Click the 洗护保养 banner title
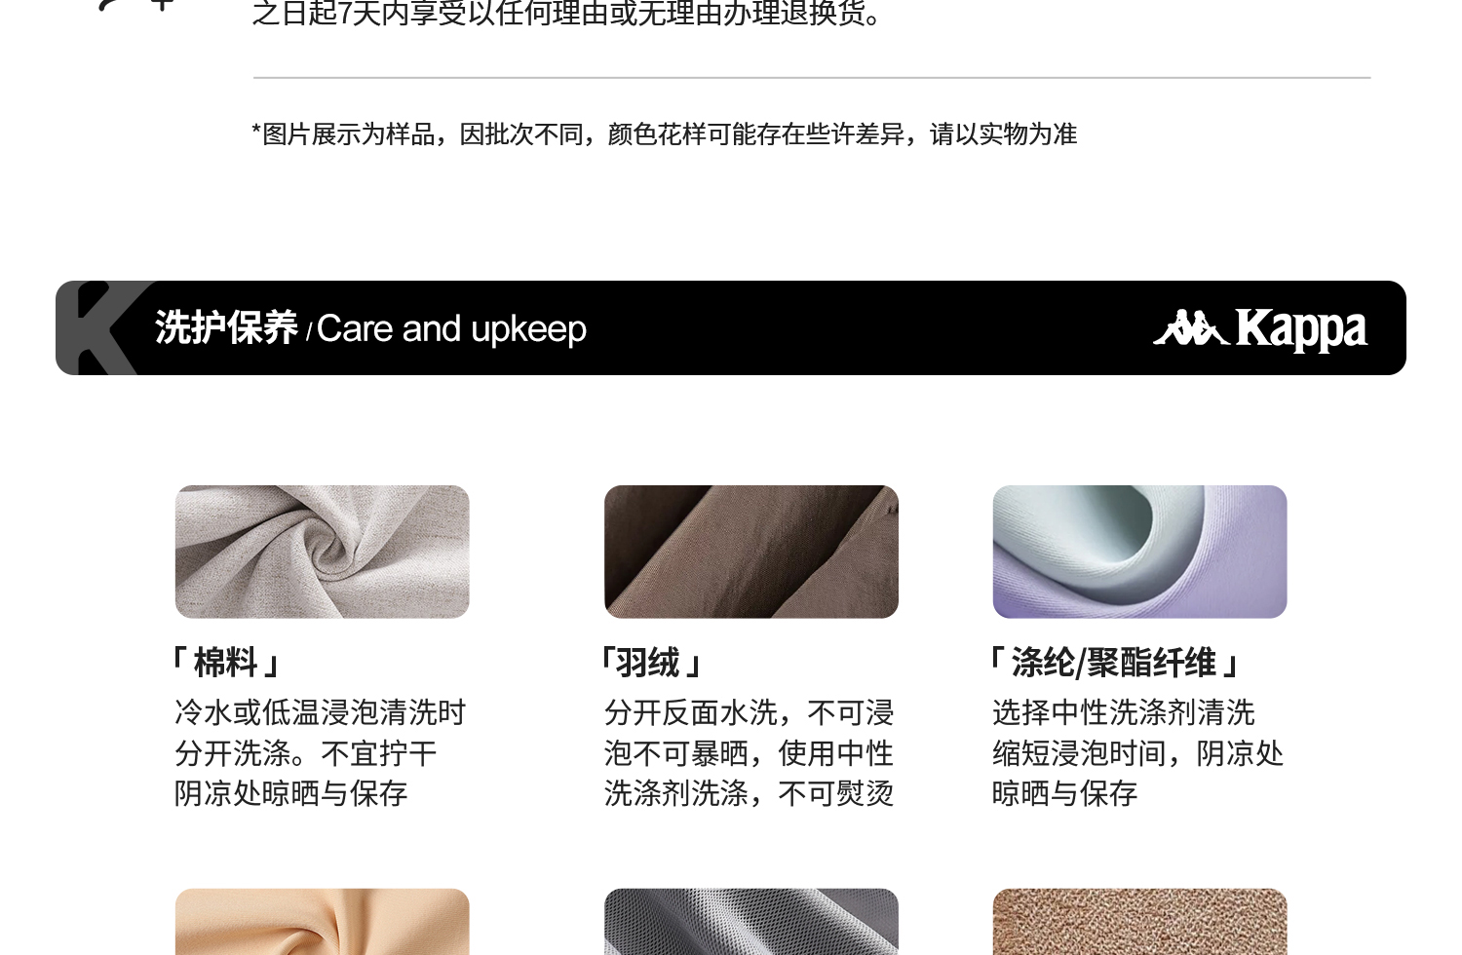Viewport: 1462px width, 955px height. pyautogui.click(x=226, y=328)
